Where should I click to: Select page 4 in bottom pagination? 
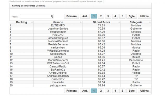click(115, 91)
